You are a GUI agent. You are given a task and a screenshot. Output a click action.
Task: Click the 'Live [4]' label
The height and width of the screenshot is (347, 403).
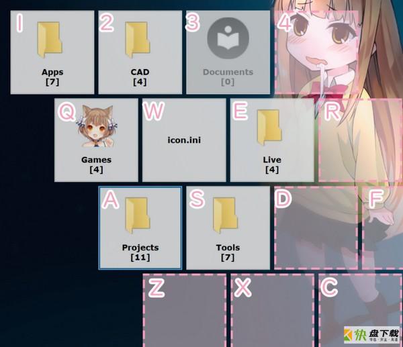coord(272,164)
